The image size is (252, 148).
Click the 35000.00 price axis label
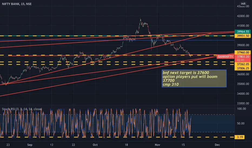(x=243, y=84)
